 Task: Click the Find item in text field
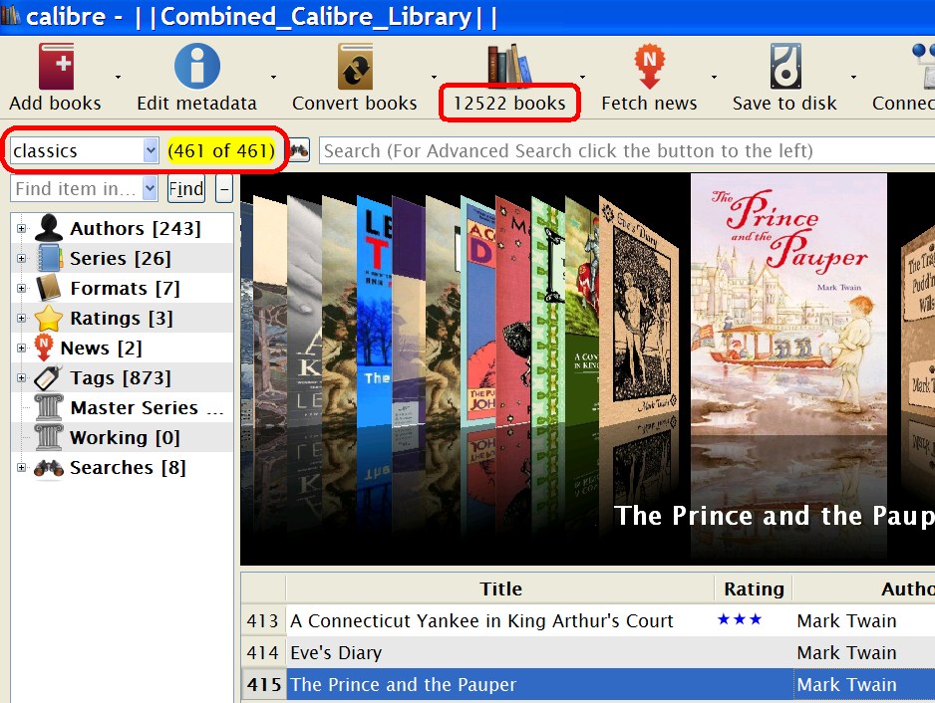[x=77, y=189]
